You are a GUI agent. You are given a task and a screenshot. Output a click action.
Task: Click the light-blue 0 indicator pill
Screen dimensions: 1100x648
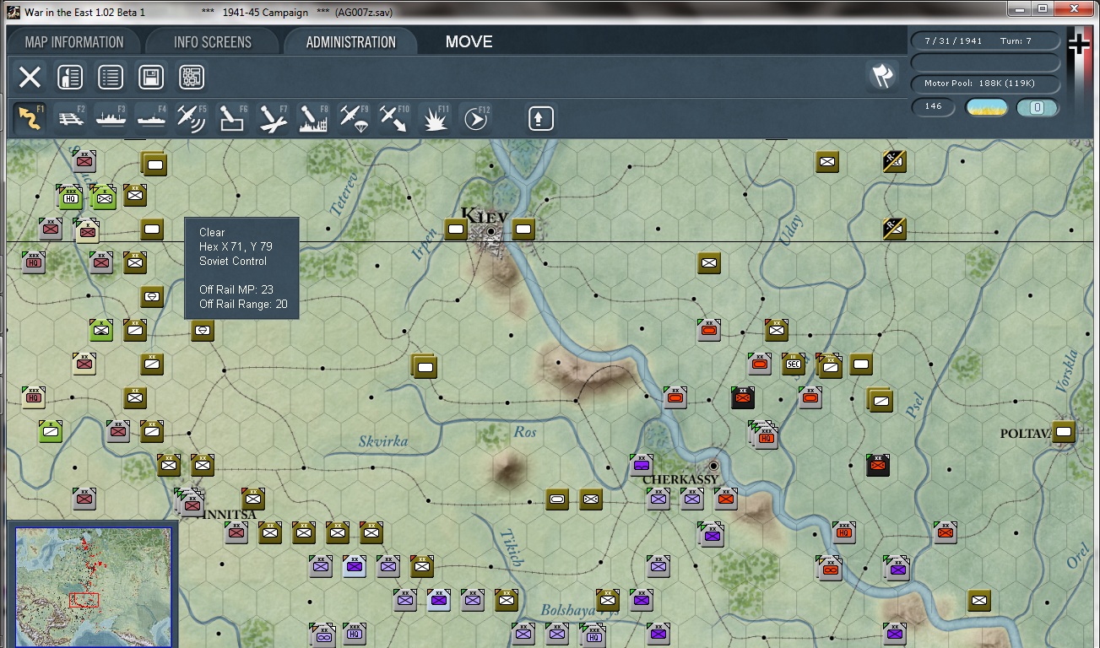coord(1038,107)
